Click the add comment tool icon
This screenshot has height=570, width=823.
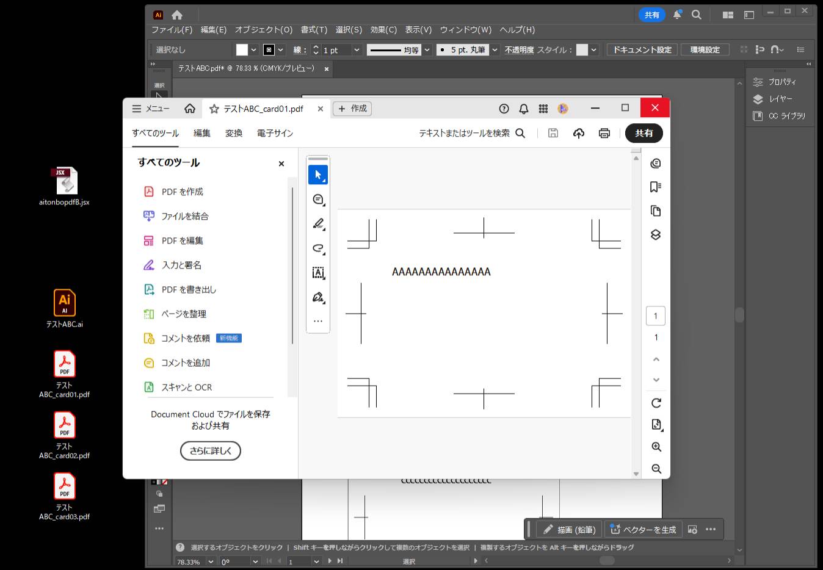[x=317, y=200]
